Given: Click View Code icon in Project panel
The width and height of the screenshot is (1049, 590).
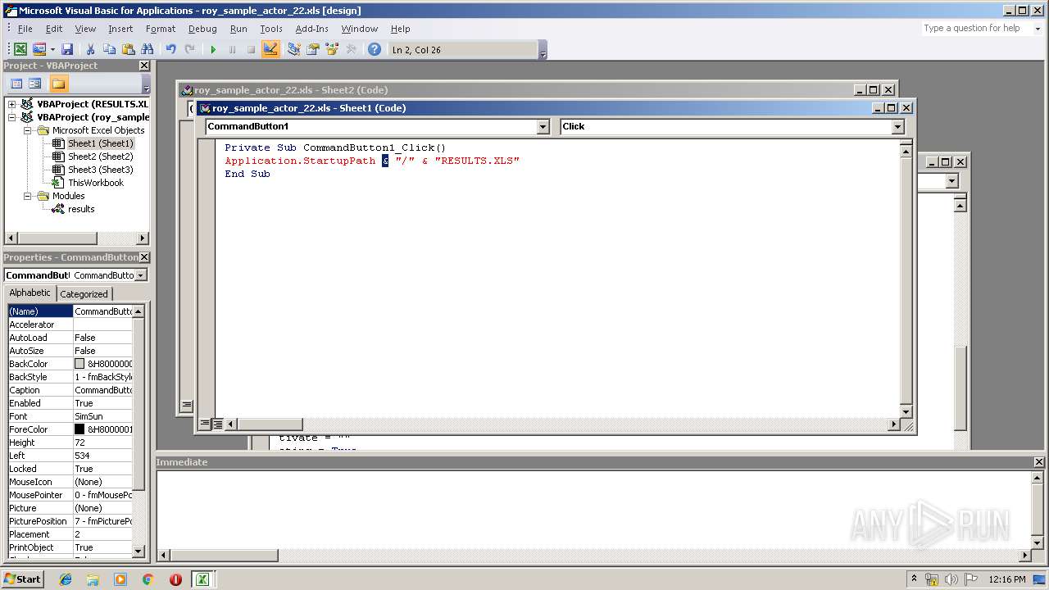Looking at the screenshot, I should tap(16, 84).
